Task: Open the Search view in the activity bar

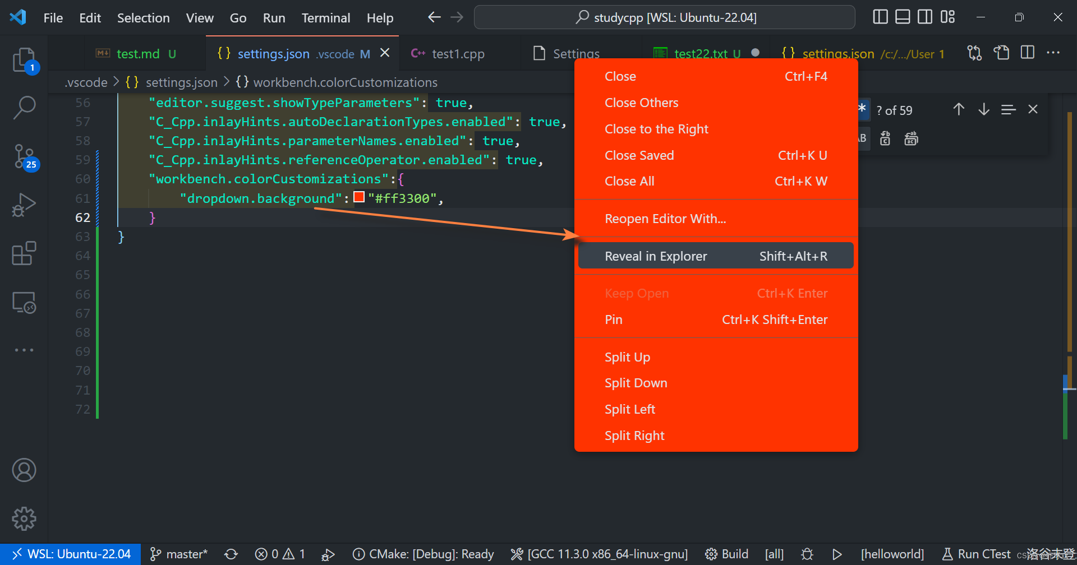Action: point(24,108)
